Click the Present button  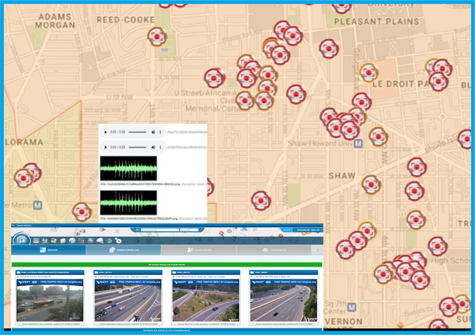[287, 230]
